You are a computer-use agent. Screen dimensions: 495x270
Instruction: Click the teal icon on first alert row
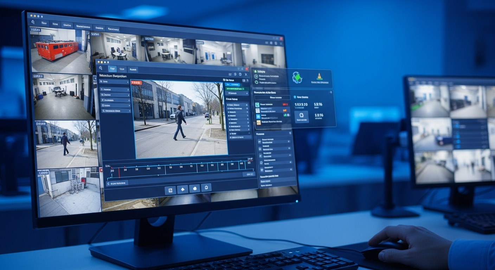pos(257,105)
